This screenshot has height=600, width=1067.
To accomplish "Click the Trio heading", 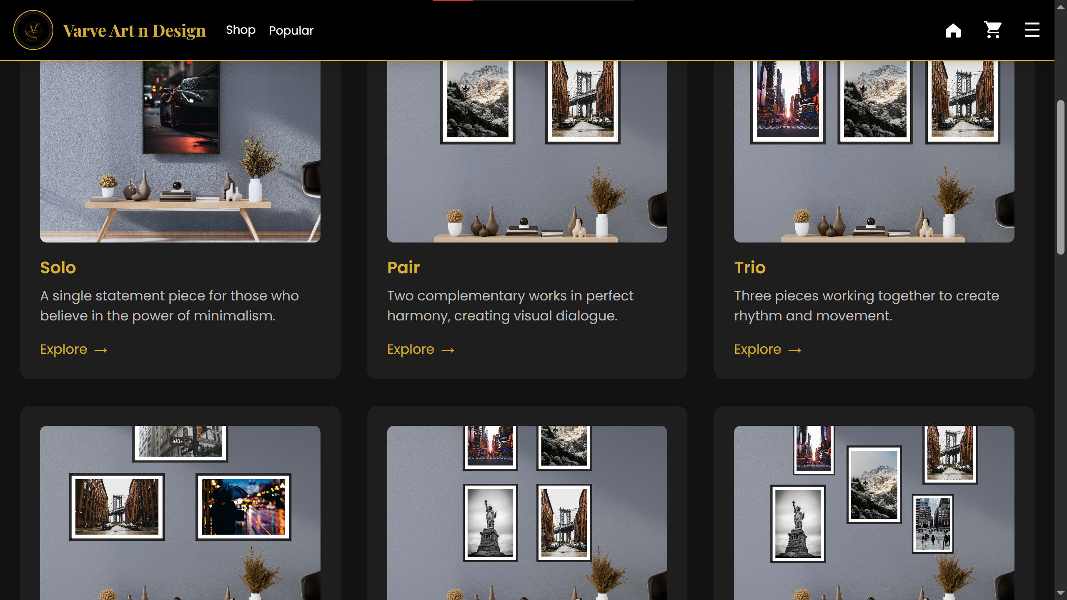I will click(x=749, y=267).
